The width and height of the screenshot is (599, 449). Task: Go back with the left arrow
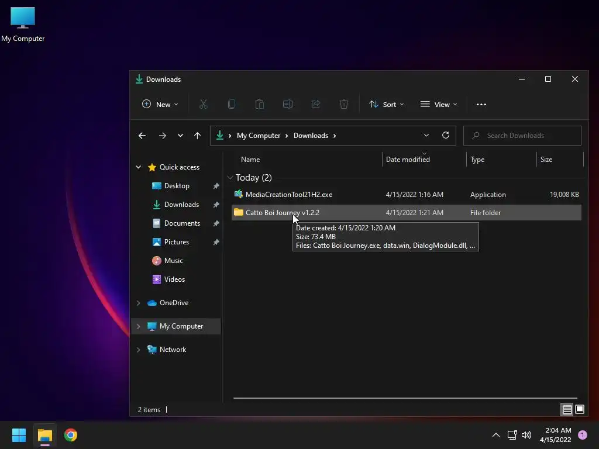click(x=142, y=136)
